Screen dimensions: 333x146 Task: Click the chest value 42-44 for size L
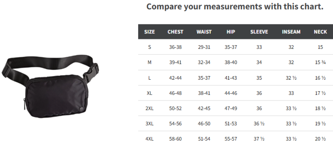[175, 78]
